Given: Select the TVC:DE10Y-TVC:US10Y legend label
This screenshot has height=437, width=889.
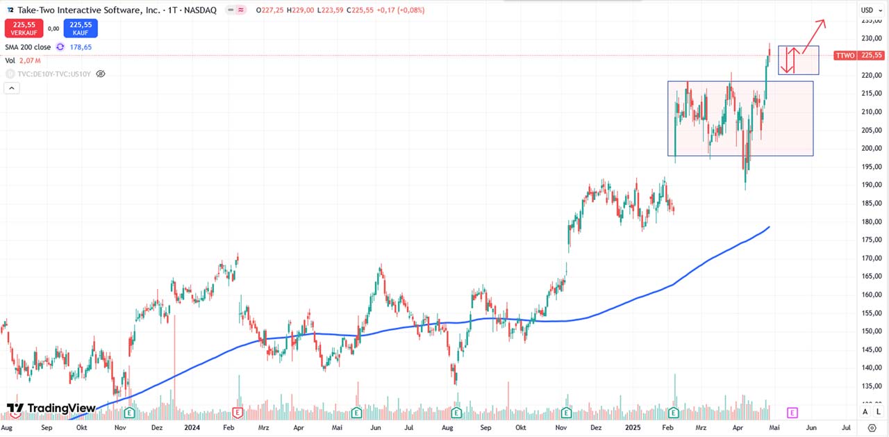Looking at the screenshot, I should coord(53,74).
